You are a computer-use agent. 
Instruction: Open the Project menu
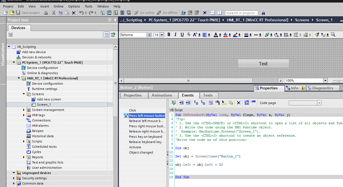click(x=8, y=6)
